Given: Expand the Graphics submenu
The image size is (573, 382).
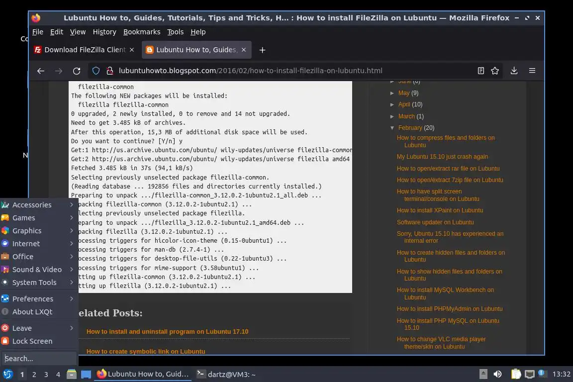Looking at the screenshot, I should coord(39,231).
